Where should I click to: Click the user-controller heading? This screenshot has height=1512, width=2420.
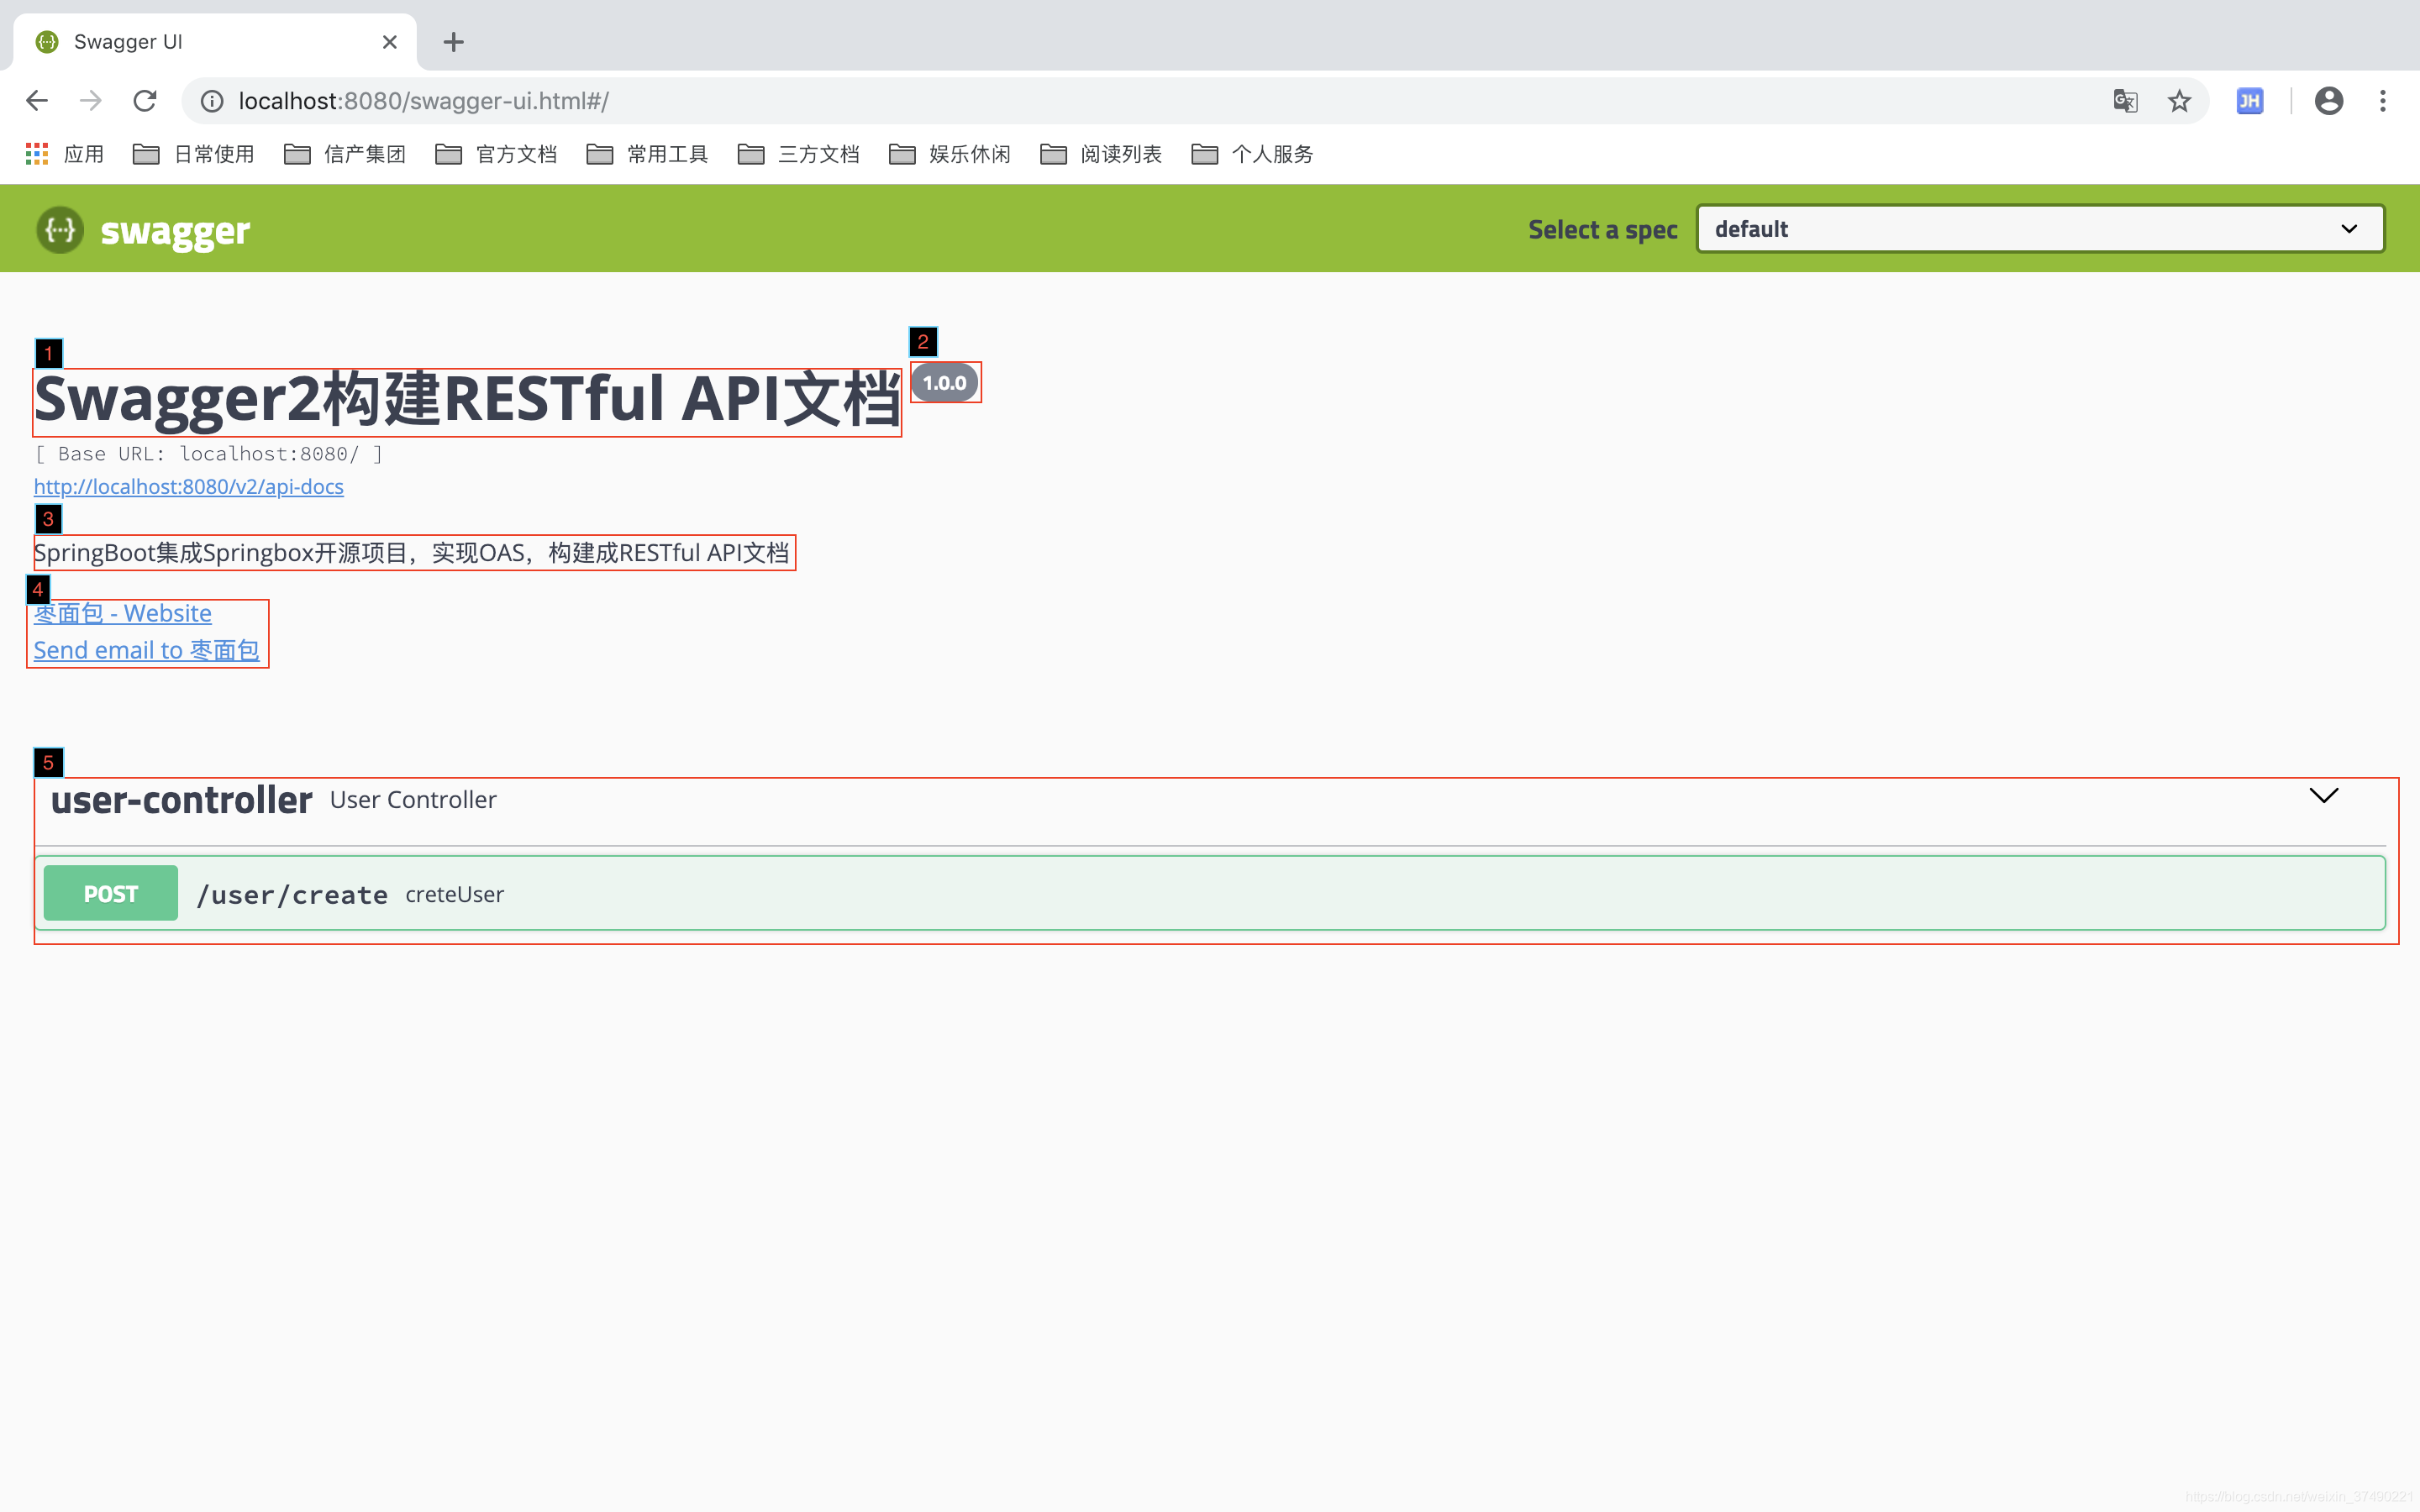182,800
